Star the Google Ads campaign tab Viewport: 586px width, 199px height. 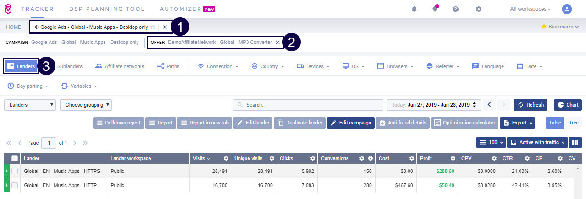tap(153, 27)
